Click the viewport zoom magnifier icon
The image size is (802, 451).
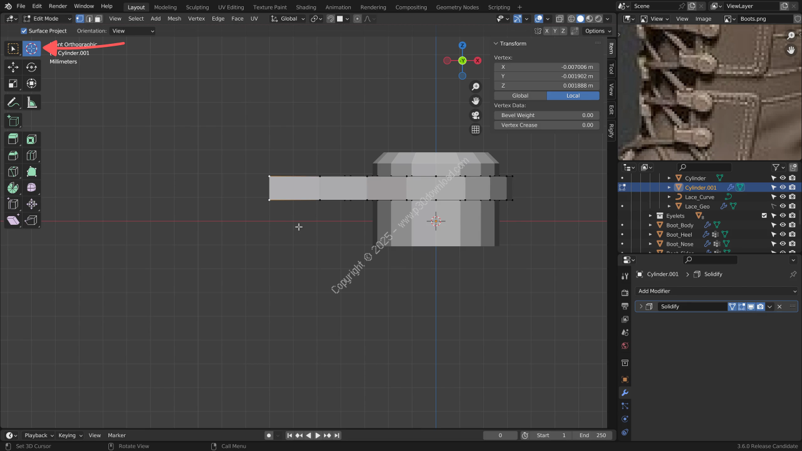coord(476,86)
